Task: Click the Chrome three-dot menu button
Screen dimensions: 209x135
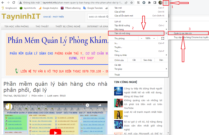Action: tap(166, 3)
